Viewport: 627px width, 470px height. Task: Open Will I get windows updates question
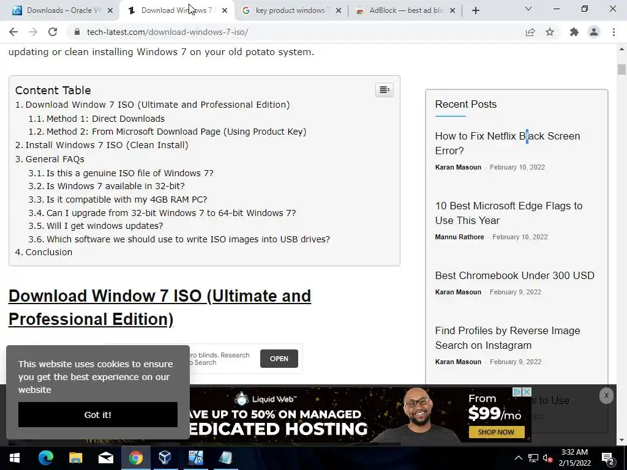[105, 226]
